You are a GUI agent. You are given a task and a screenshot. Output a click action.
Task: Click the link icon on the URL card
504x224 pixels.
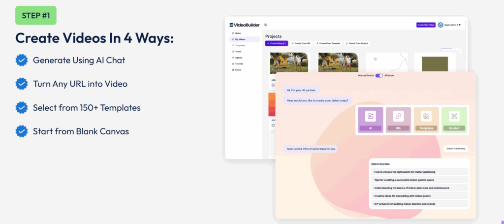point(399,116)
